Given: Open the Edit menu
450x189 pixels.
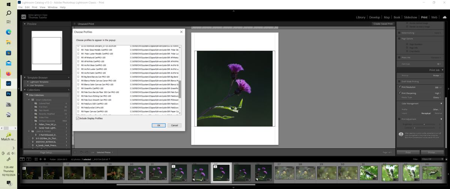Looking at the screenshot, I should coord(27,7).
